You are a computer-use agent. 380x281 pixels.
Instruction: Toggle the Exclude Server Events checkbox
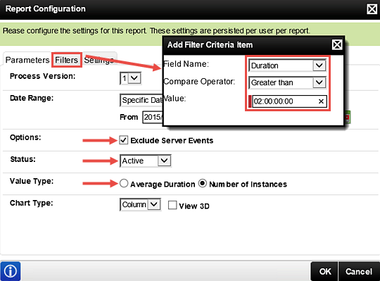pyautogui.click(x=124, y=140)
